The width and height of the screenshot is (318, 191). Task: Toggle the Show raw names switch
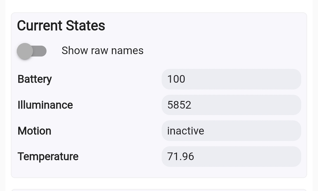point(32,51)
